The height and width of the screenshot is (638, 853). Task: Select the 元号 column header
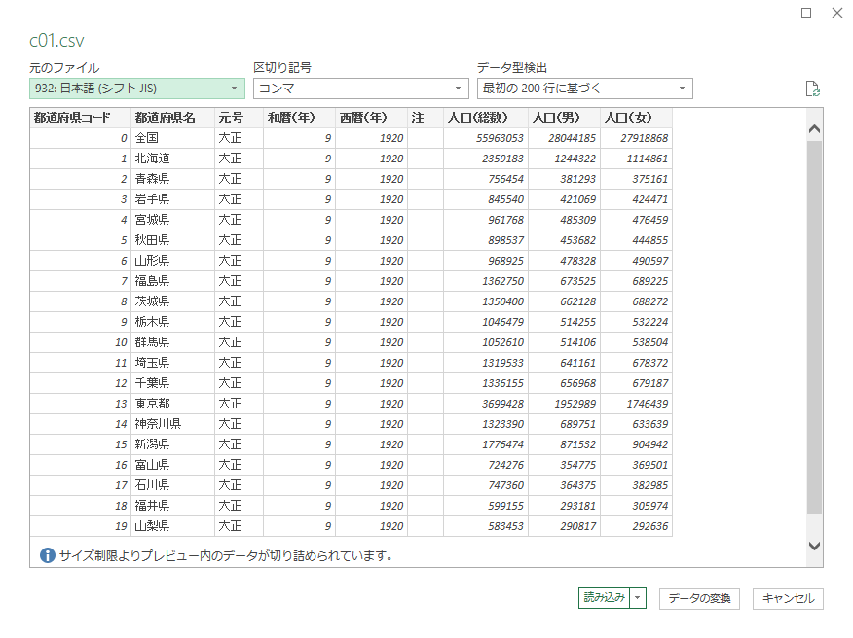(x=239, y=118)
